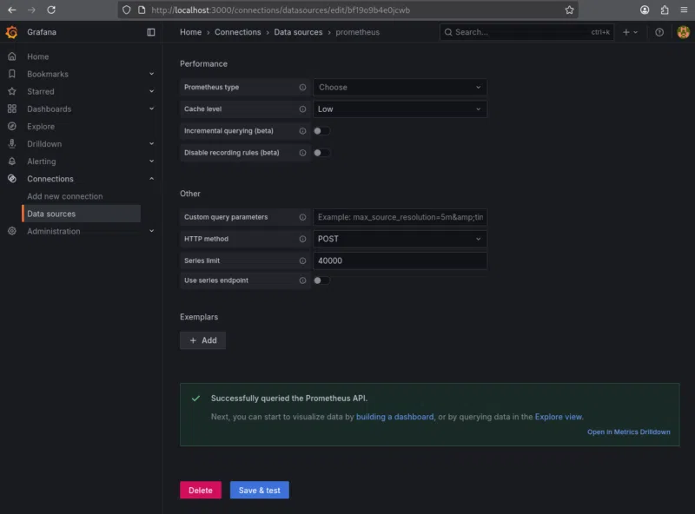The image size is (695, 514).
Task: Click the Grafana logo icon
Action: tap(11, 32)
